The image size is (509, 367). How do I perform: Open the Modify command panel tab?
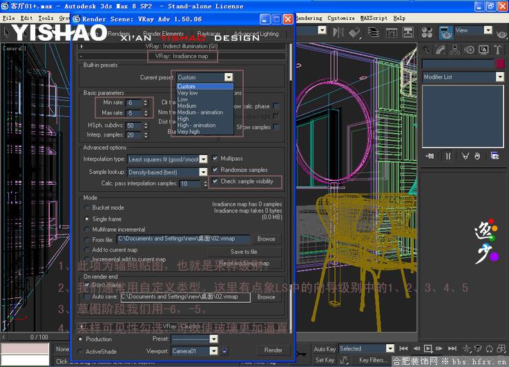click(x=441, y=50)
